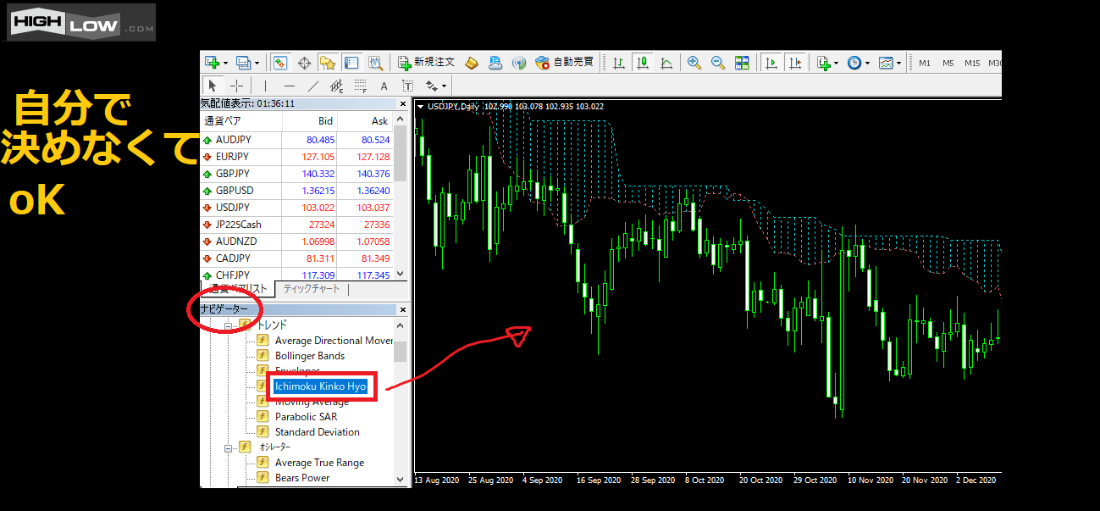Zoom out on the chart
Viewport: 1100px width, 511px height.
(x=718, y=63)
